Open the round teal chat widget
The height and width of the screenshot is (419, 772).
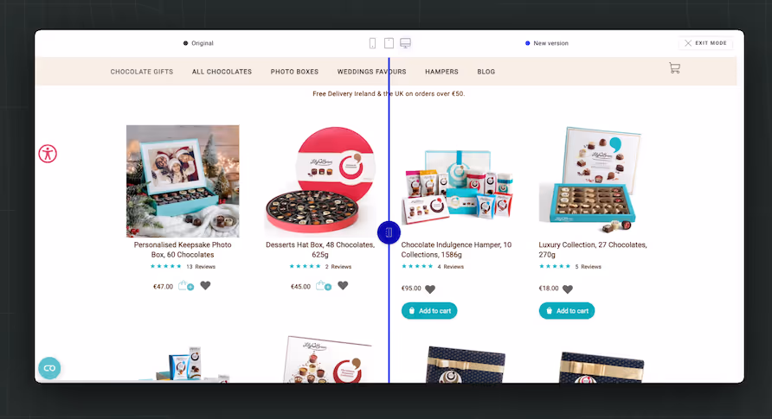pyautogui.click(x=49, y=368)
